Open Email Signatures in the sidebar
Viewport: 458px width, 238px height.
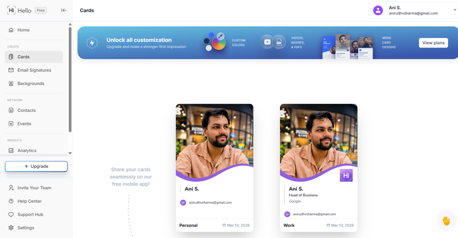[x=34, y=70]
